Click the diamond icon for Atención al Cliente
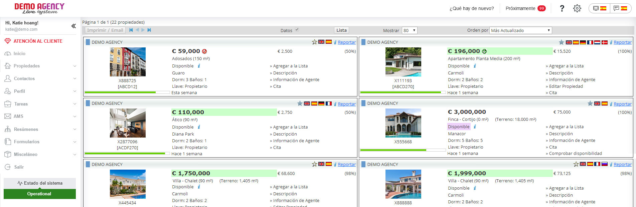The width and height of the screenshot is (636, 207). (7, 41)
